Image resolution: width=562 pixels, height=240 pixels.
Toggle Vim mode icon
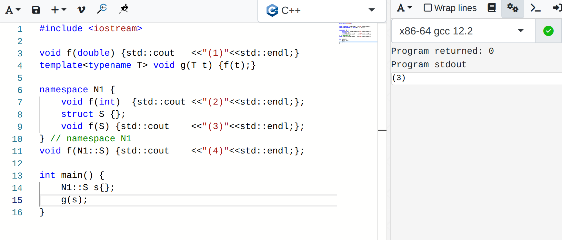coord(81,10)
